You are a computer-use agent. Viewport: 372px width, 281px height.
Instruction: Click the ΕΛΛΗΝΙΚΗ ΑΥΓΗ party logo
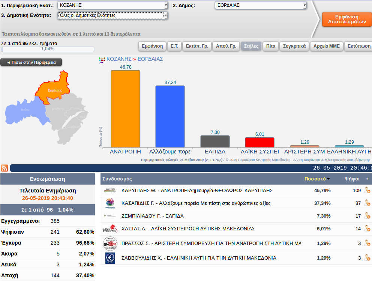click(110, 258)
